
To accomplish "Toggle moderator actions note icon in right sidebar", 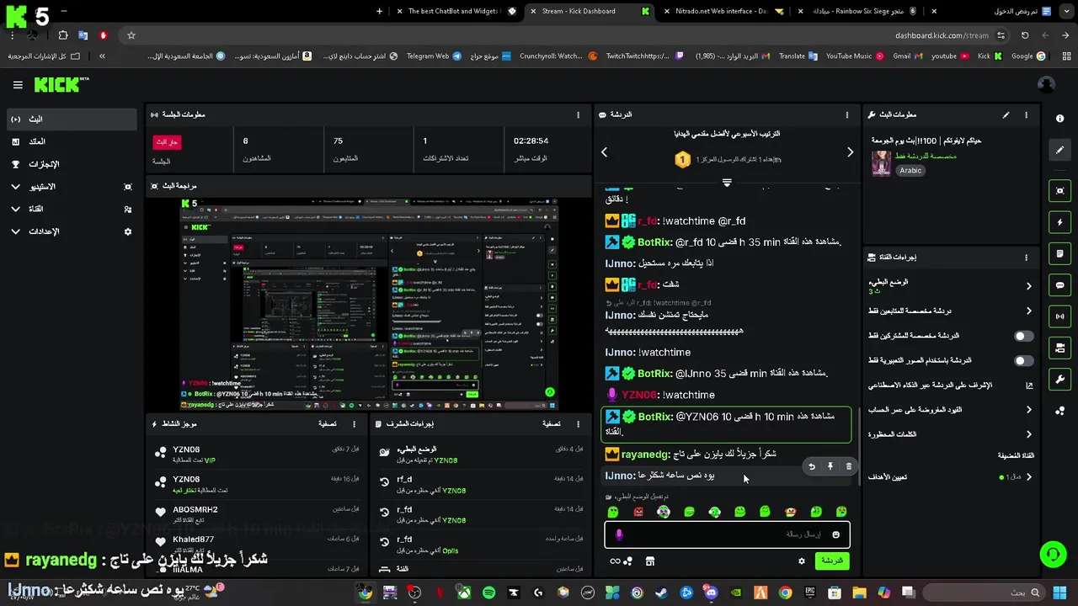I will pyautogui.click(x=1060, y=253).
